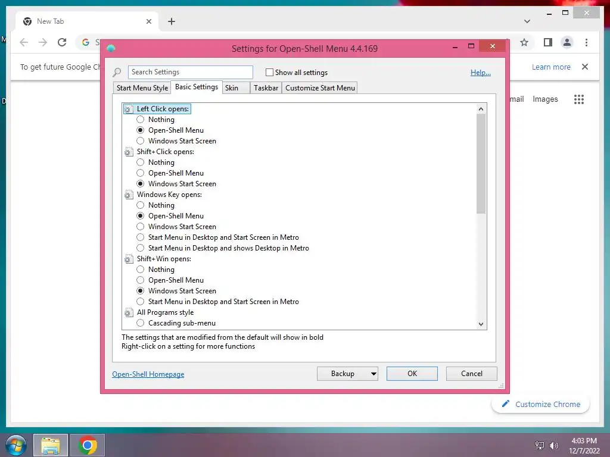
Task: Open the taskbar clock and date
Action: coord(584,446)
